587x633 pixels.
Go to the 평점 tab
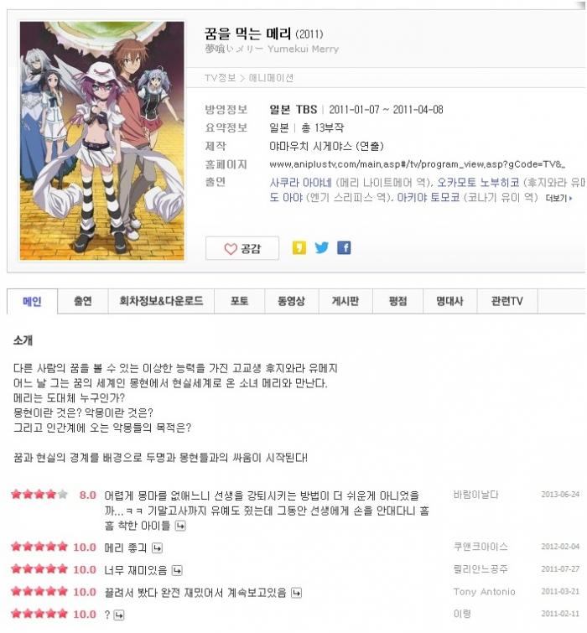click(397, 301)
